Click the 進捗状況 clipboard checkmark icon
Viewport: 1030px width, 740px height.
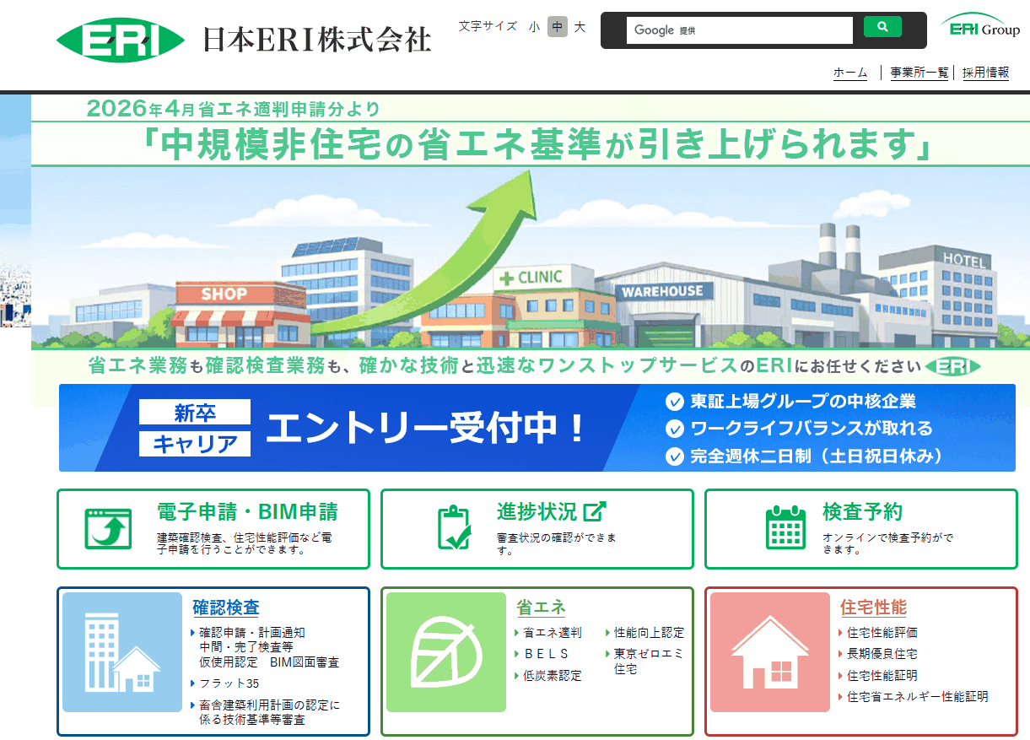pos(455,527)
